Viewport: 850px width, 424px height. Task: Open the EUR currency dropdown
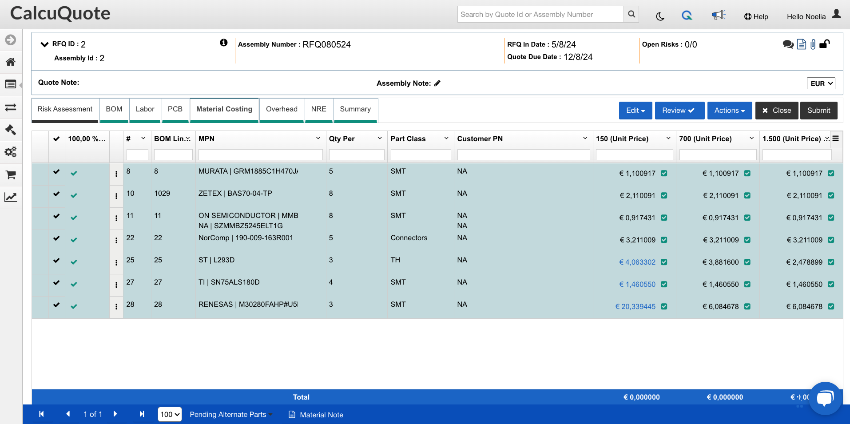[x=821, y=83]
